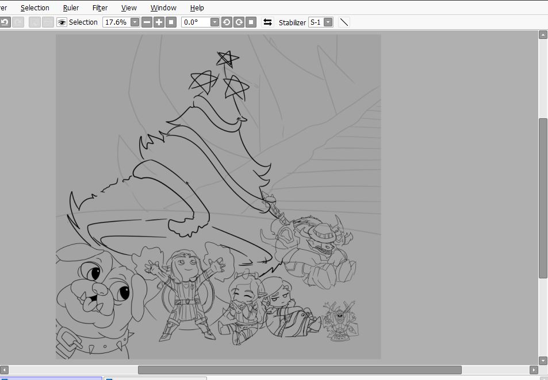Open the View menu
Viewport: 548px width, 380px height.
point(129,7)
